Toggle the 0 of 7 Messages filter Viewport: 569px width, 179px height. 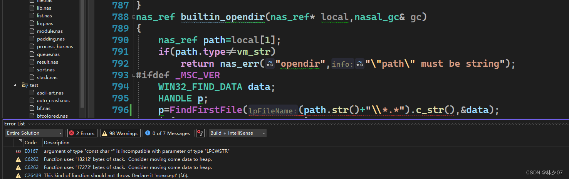[167, 133]
